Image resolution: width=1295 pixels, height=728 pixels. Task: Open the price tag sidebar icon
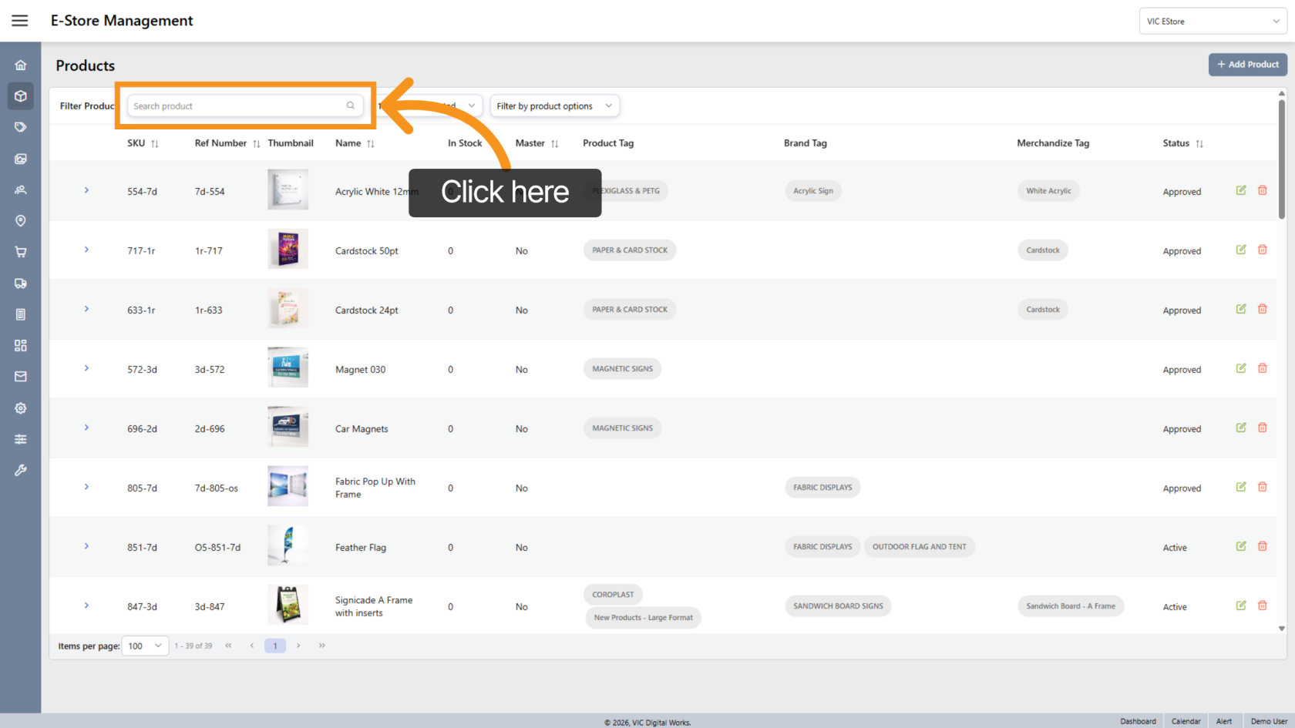(21, 127)
